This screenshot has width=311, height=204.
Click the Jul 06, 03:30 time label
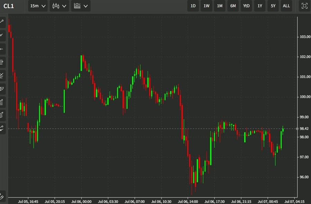[108, 202]
